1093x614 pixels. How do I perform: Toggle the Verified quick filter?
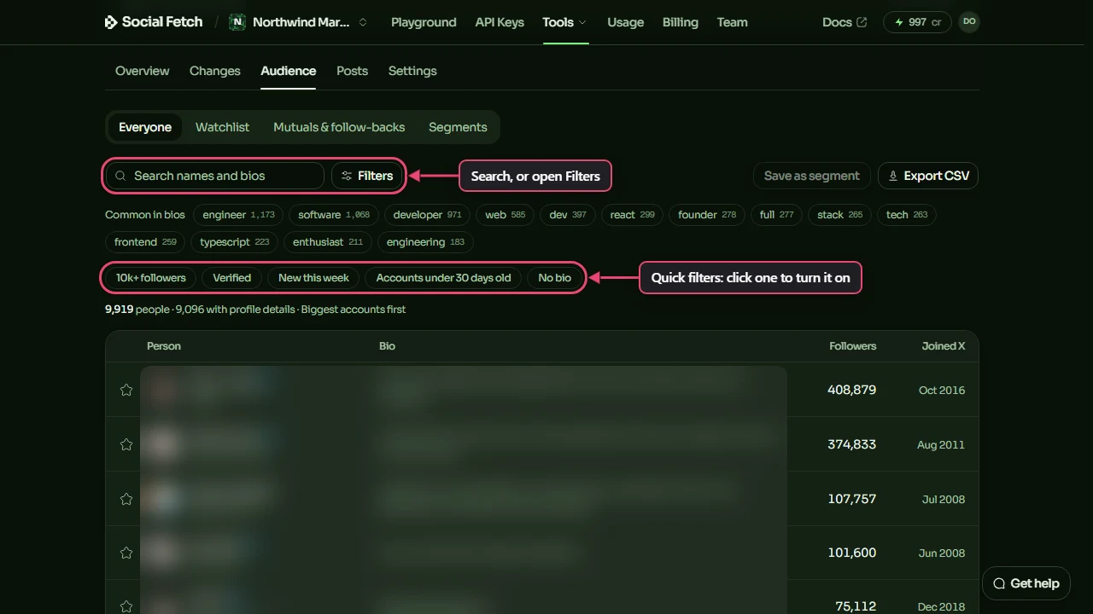click(x=232, y=278)
